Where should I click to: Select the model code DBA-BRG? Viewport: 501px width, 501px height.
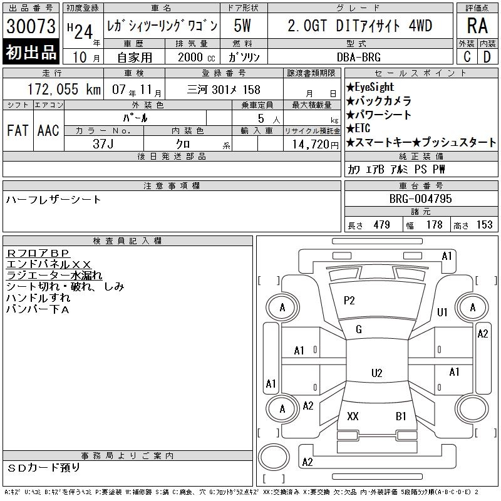coord(359,57)
